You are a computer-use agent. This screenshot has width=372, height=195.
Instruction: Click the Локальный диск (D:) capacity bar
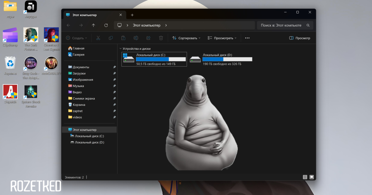point(227,59)
